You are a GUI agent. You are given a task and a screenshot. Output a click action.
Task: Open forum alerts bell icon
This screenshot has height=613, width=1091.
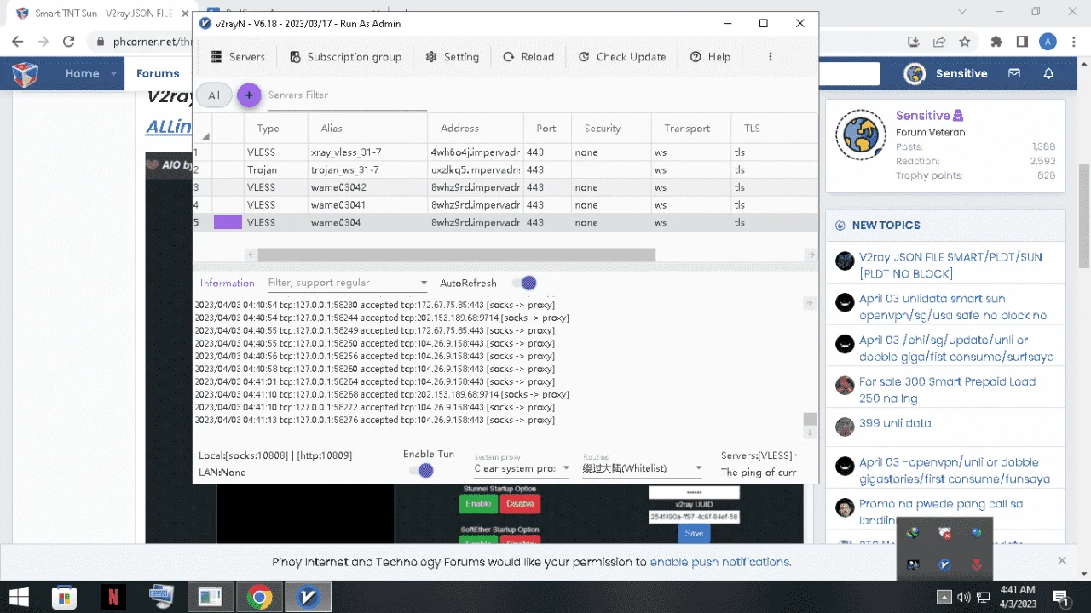pos(1049,73)
